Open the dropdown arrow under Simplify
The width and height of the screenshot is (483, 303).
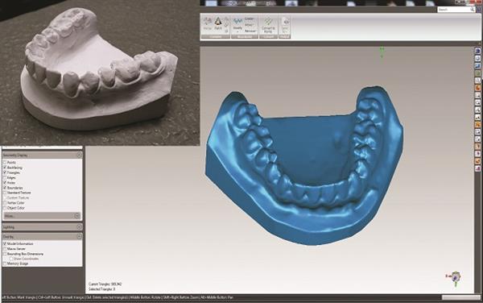pyautogui.click(x=237, y=31)
